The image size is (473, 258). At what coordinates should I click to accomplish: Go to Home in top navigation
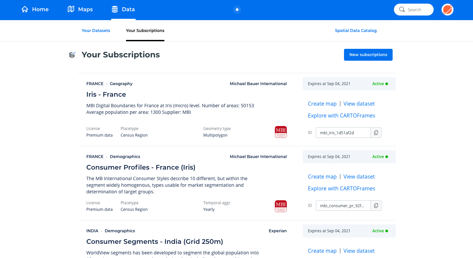35,9
